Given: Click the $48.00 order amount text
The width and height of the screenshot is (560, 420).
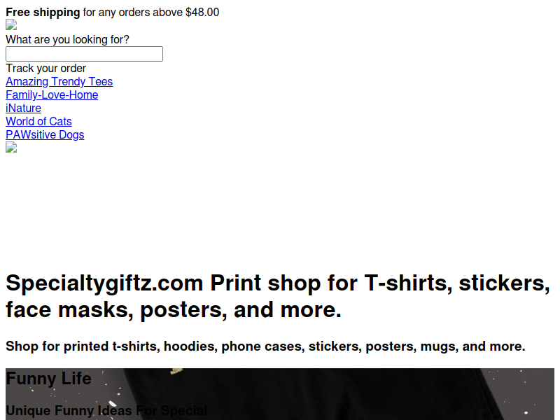Looking at the screenshot, I should tap(202, 12).
